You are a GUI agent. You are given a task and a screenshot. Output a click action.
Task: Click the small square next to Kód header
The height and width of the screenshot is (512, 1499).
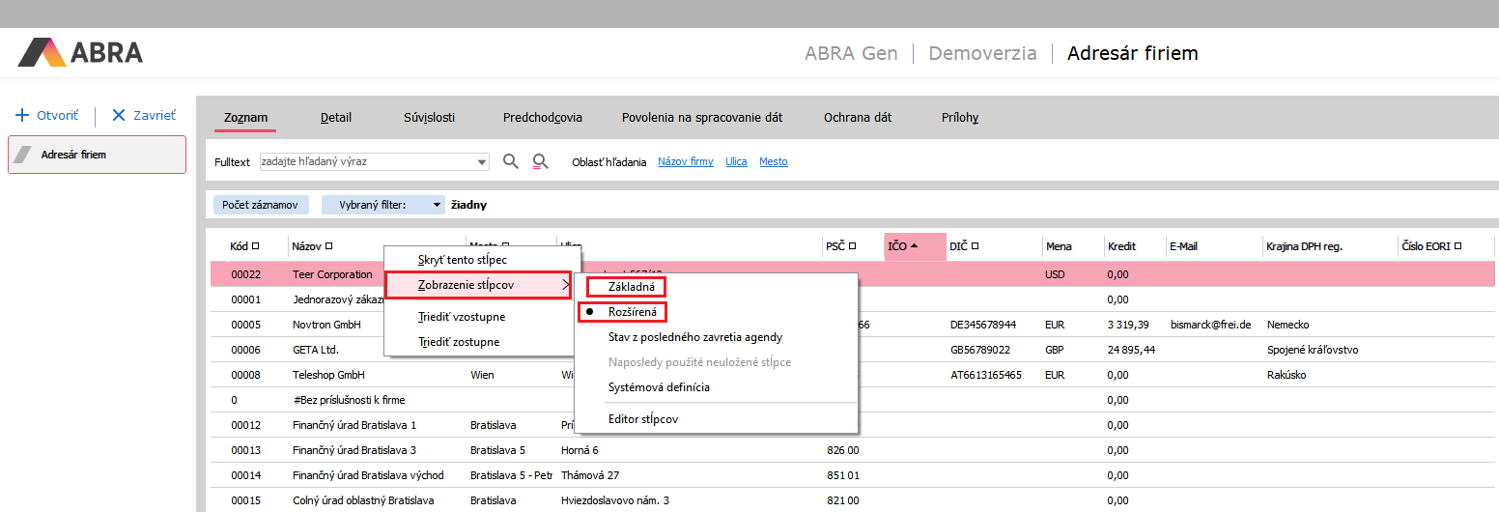255,246
